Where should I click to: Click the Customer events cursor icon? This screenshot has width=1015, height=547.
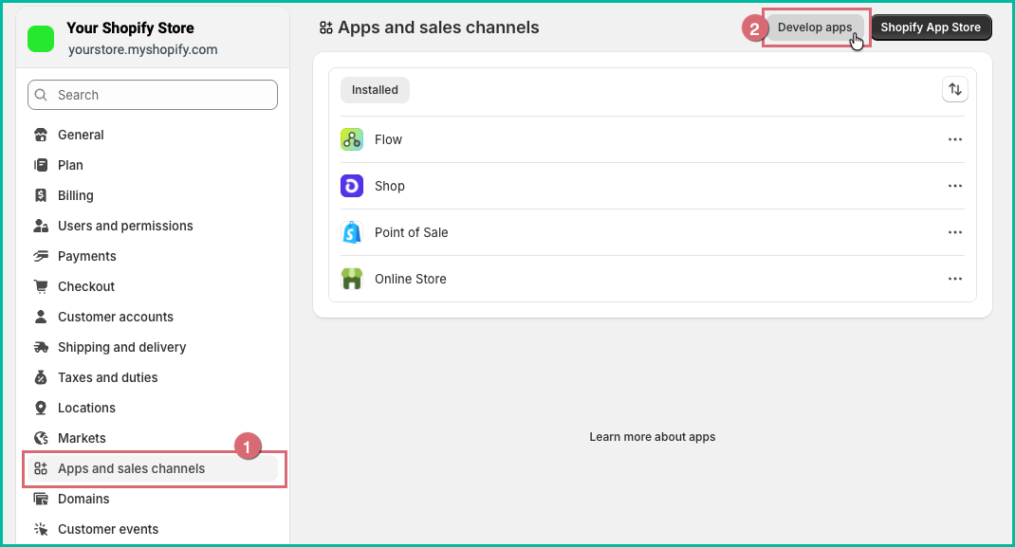(x=41, y=530)
